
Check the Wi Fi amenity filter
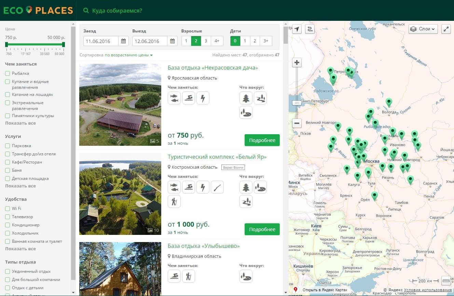pos(7,208)
